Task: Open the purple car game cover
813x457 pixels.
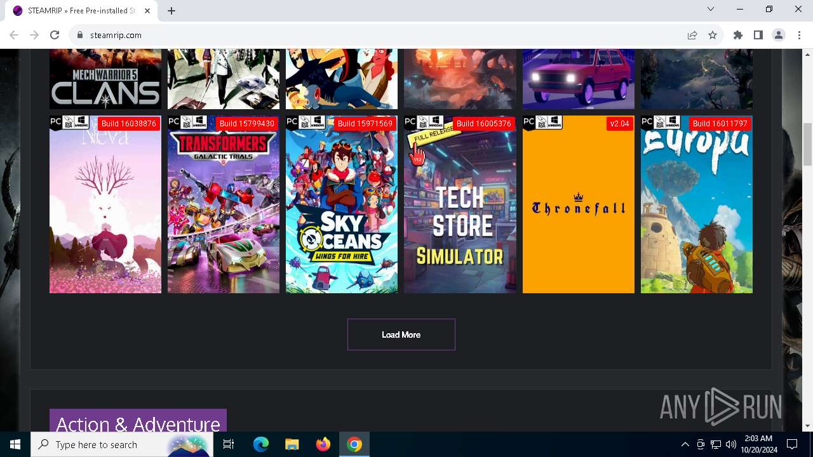Action: pyautogui.click(x=579, y=79)
